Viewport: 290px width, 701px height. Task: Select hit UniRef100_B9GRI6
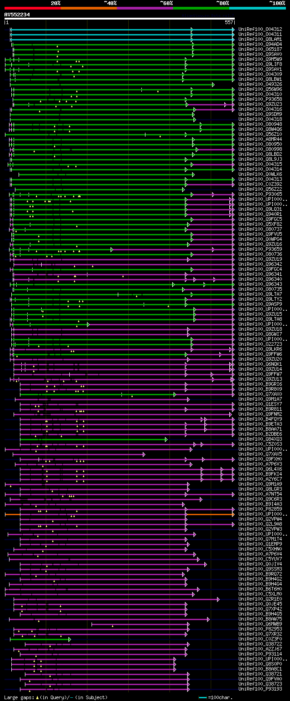260,384
